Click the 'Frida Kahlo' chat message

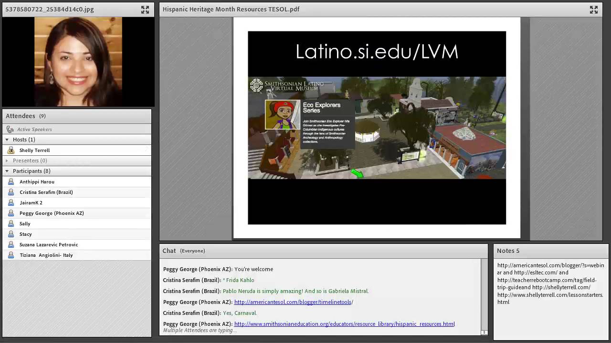[x=240, y=280]
